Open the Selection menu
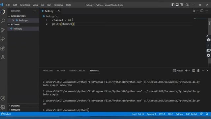This screenshot has height=119, width=211. [25, 5]
